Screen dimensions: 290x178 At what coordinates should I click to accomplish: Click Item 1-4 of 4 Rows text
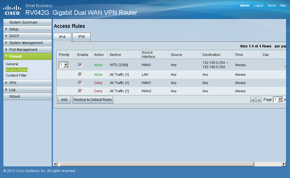pyautogui.click(x=256, y=46)
